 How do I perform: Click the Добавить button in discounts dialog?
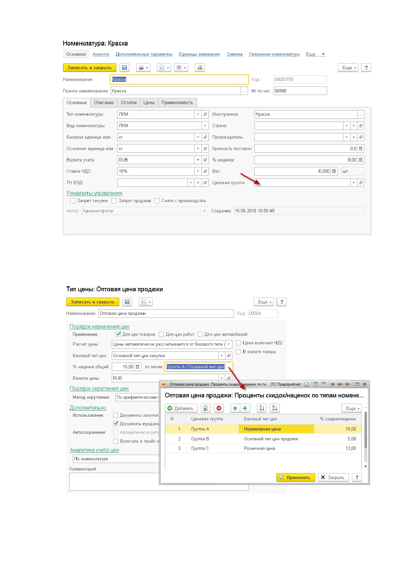pyautogui.click(x=181, y=408)
